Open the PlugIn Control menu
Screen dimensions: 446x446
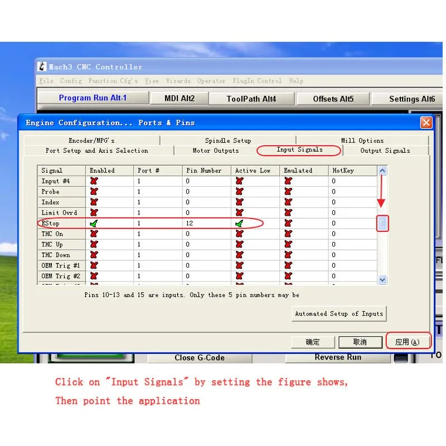[257, 81]
